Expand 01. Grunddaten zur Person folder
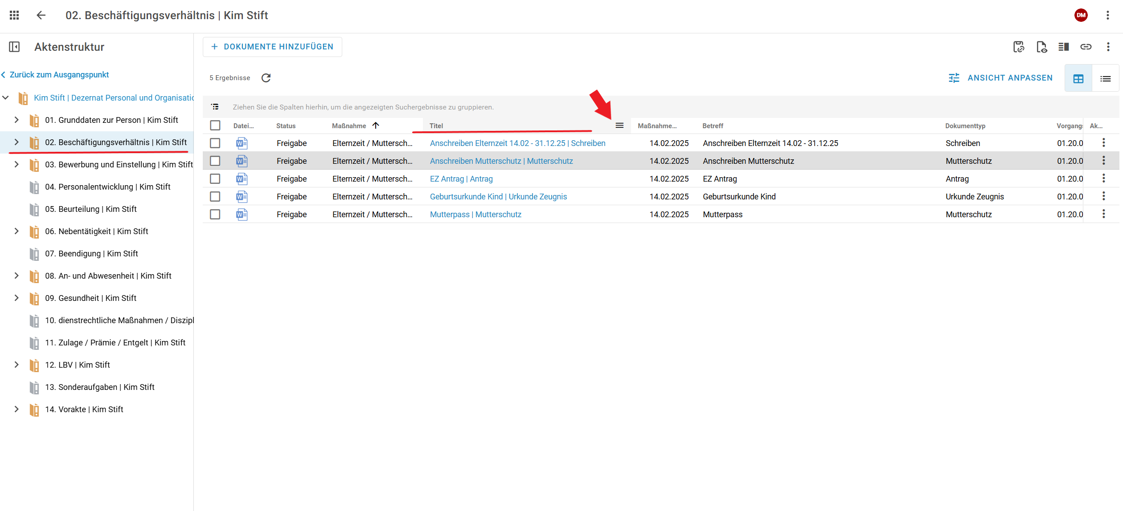The image size is (1123, 511). (16, 120)
